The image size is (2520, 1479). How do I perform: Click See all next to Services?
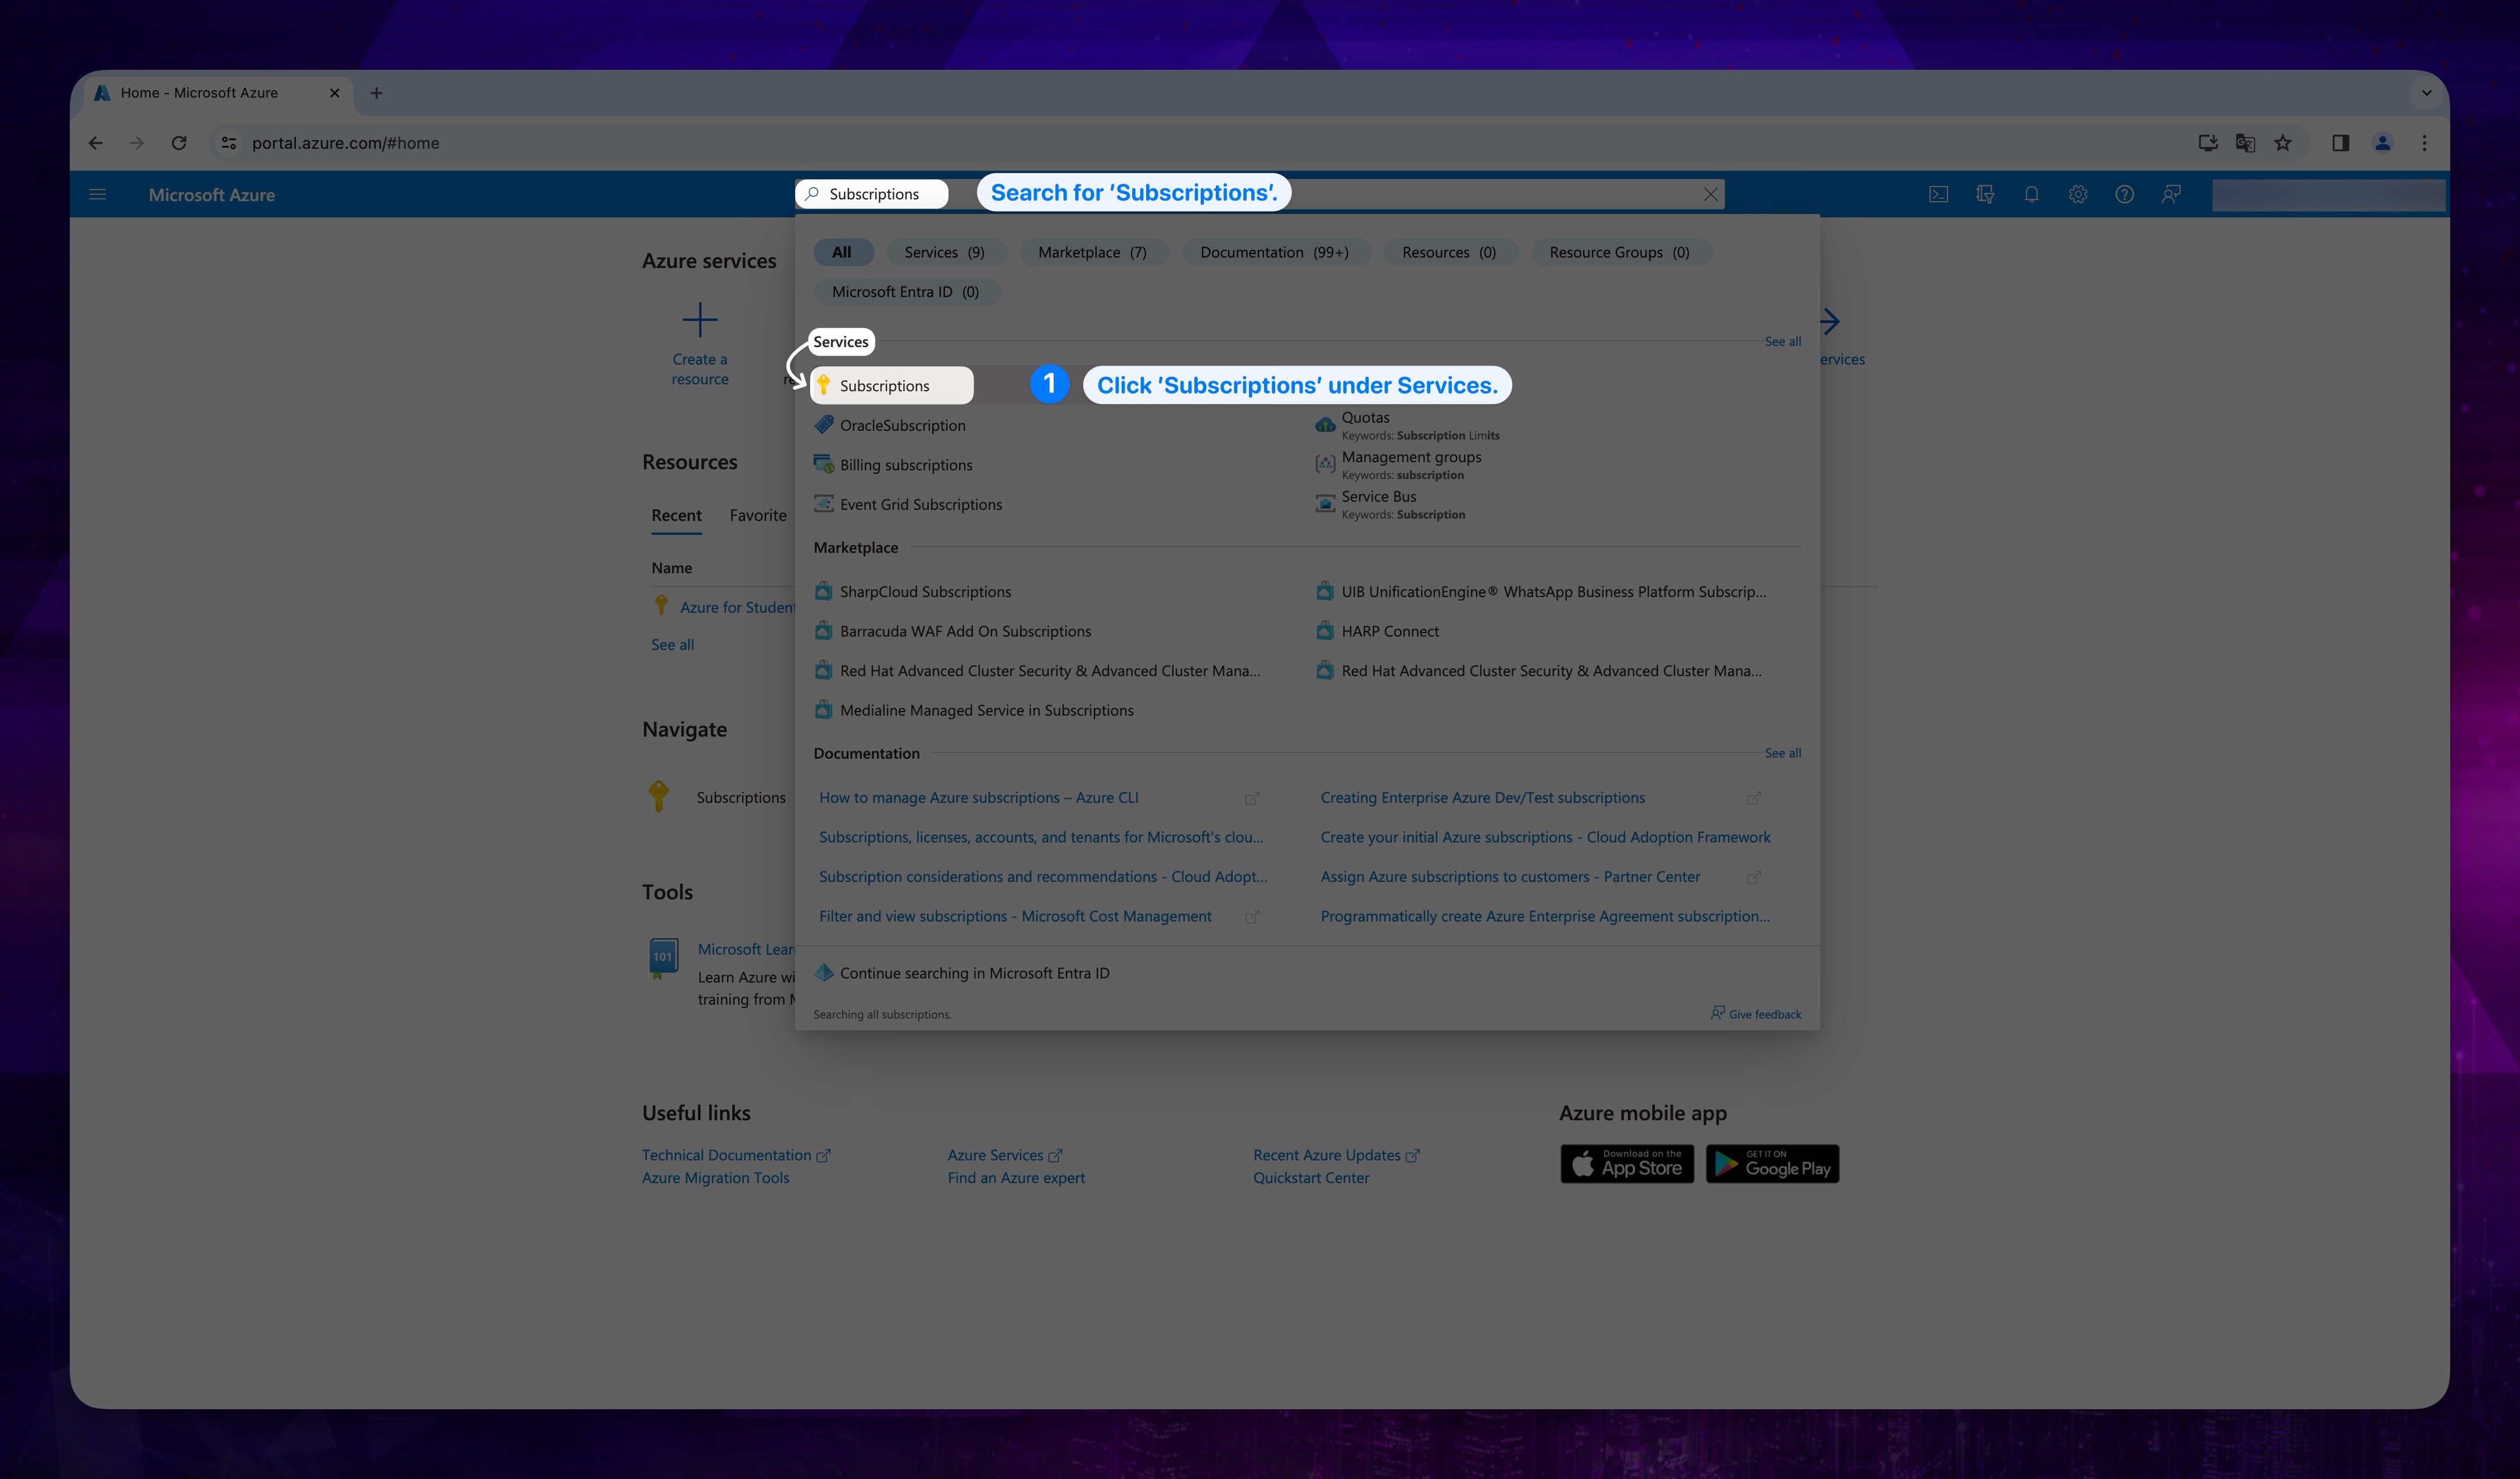[x=1782, y=341]
